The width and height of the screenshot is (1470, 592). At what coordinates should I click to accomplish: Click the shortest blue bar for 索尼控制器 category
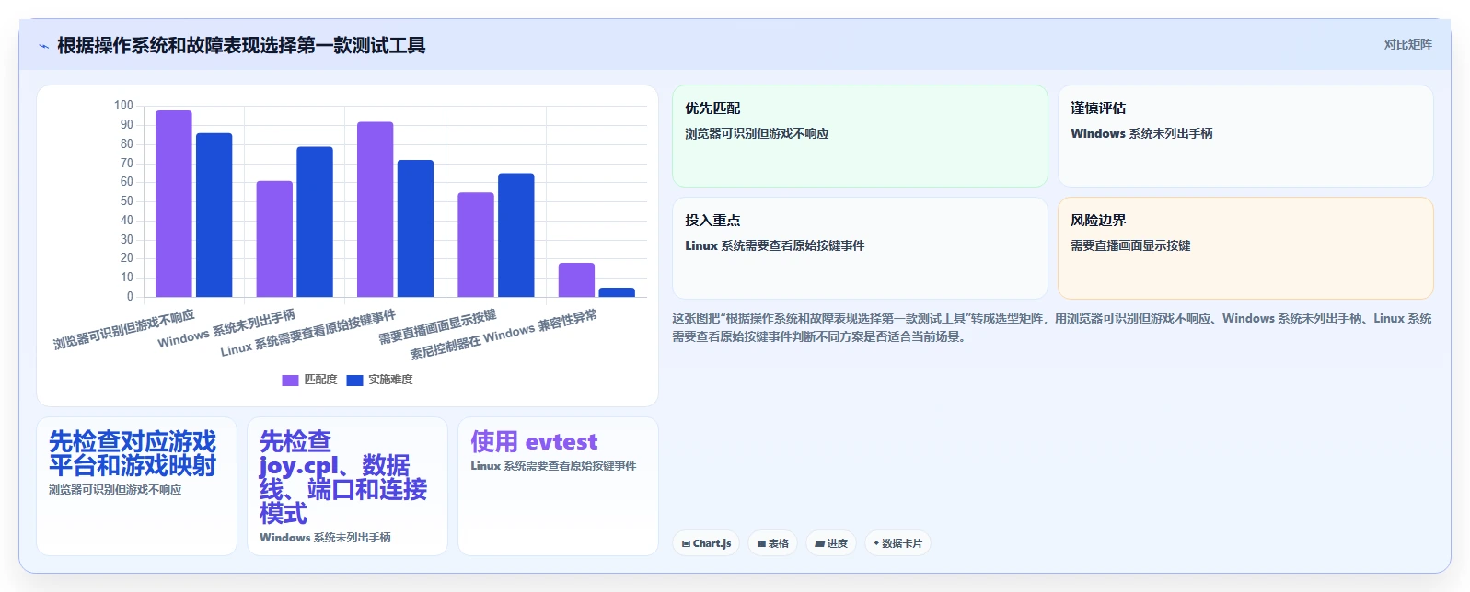[617, 292]
